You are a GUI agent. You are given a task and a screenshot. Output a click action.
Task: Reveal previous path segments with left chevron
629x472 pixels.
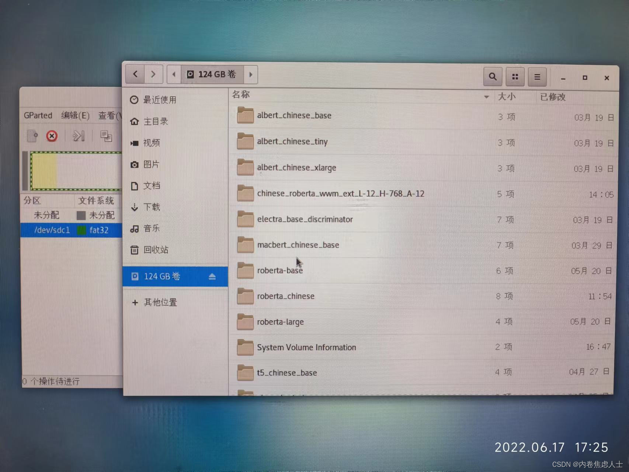point(173,74)
